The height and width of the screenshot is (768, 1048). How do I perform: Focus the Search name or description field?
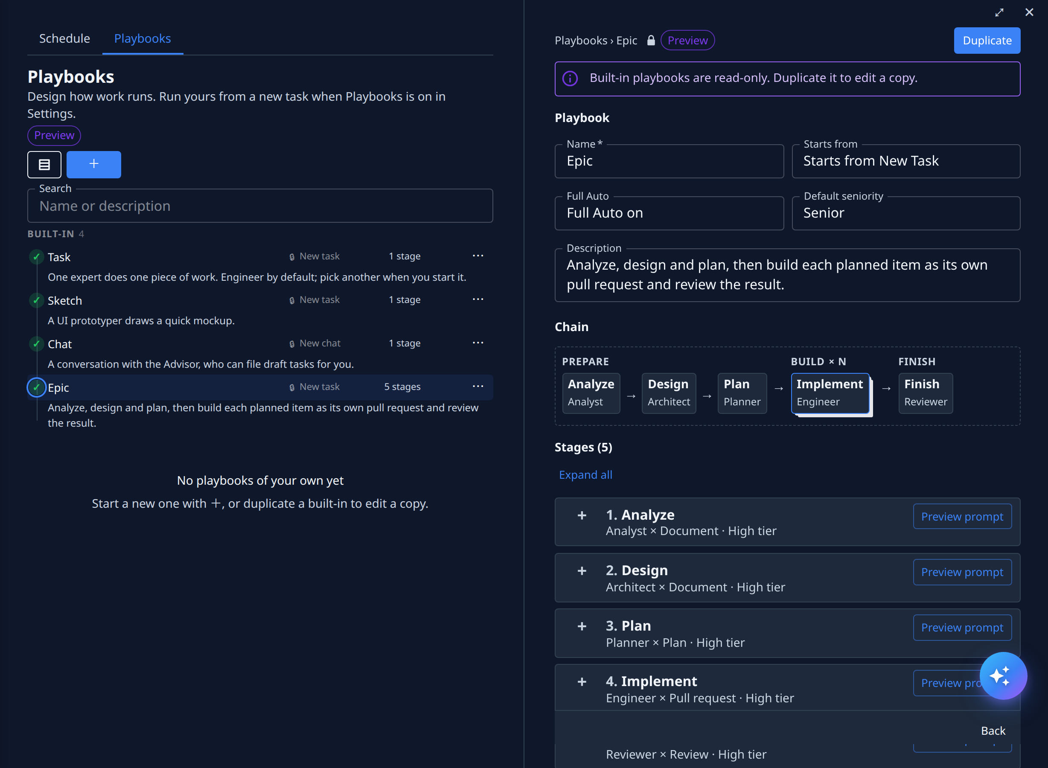(260, 206)
